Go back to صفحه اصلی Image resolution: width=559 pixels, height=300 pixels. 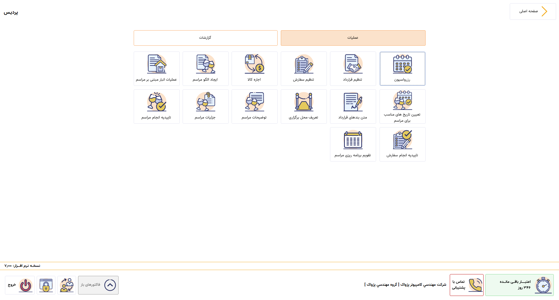(532, 11)
